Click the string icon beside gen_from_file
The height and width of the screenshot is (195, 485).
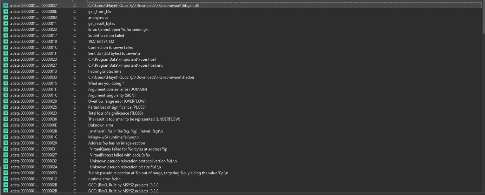click(5, 11)
